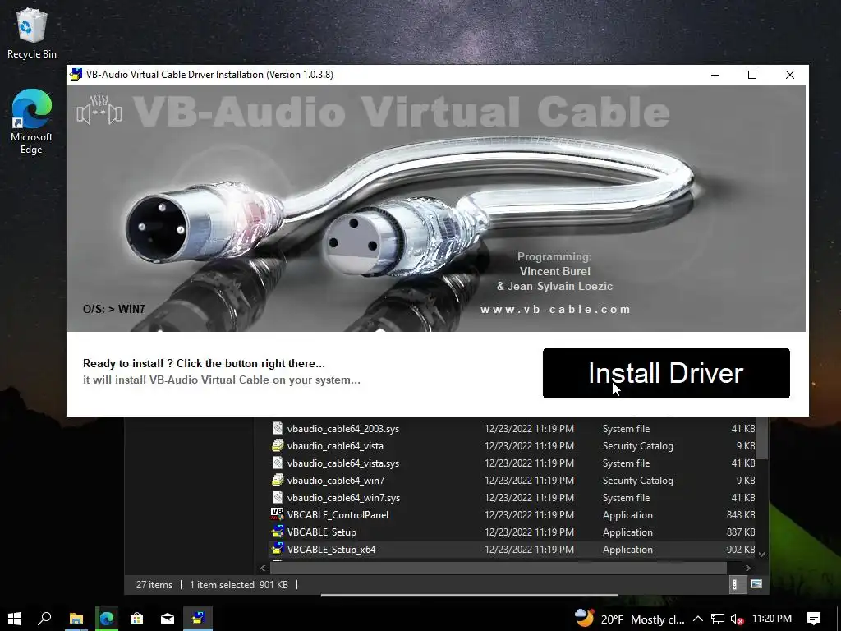Image resolution: width=841 pixels, height=631 pixels.
Task: Click the VB-Cable setup taskbar icon
Action: click(198, 619)
